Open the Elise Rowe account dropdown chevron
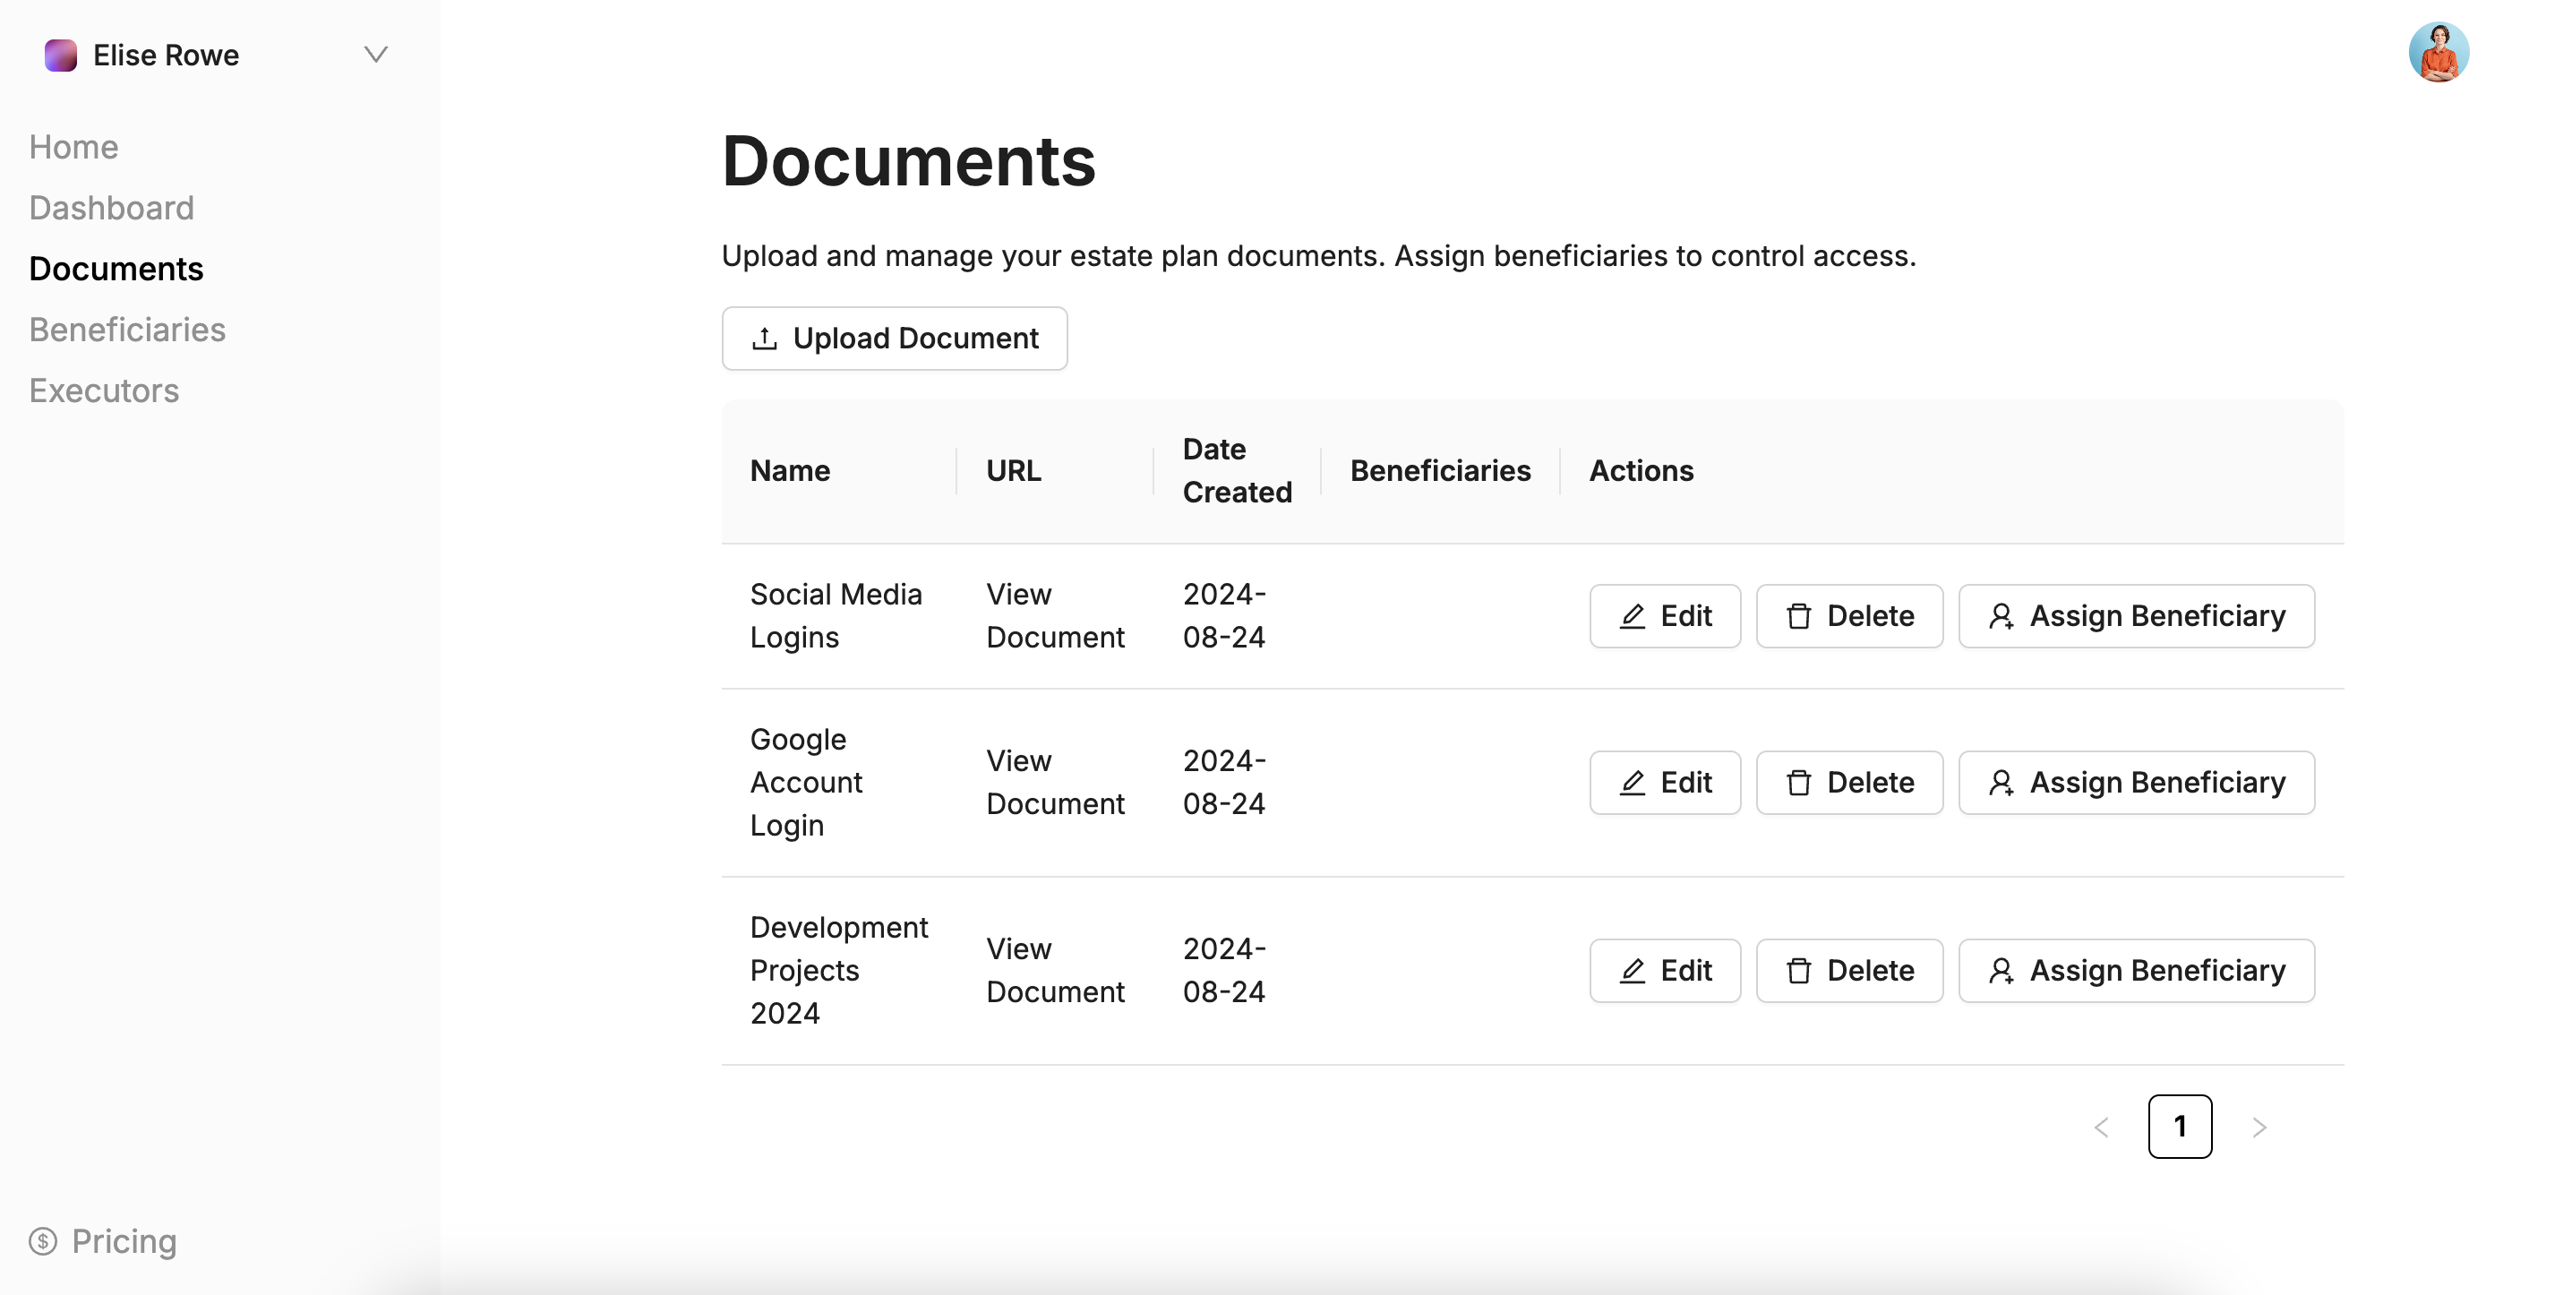Viewport: 2563px width, 1295px height. 375,55
